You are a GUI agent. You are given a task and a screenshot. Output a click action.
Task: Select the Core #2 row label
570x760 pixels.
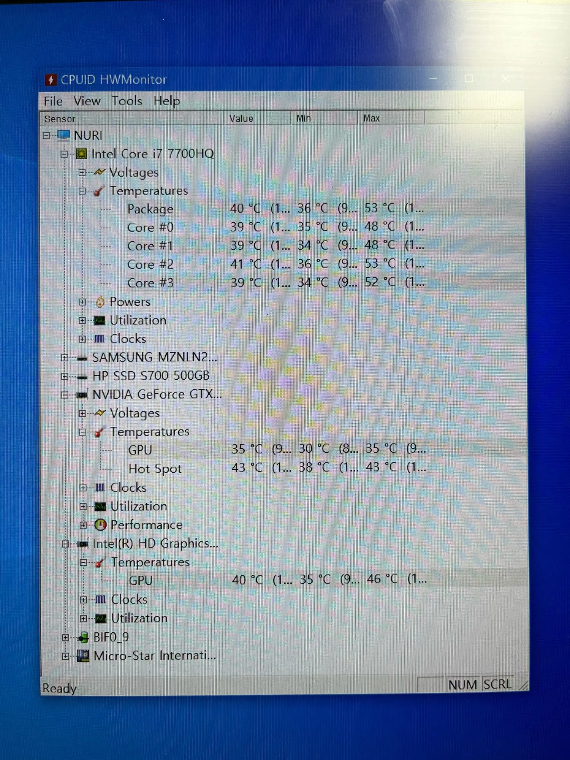(x=150, y=264)
